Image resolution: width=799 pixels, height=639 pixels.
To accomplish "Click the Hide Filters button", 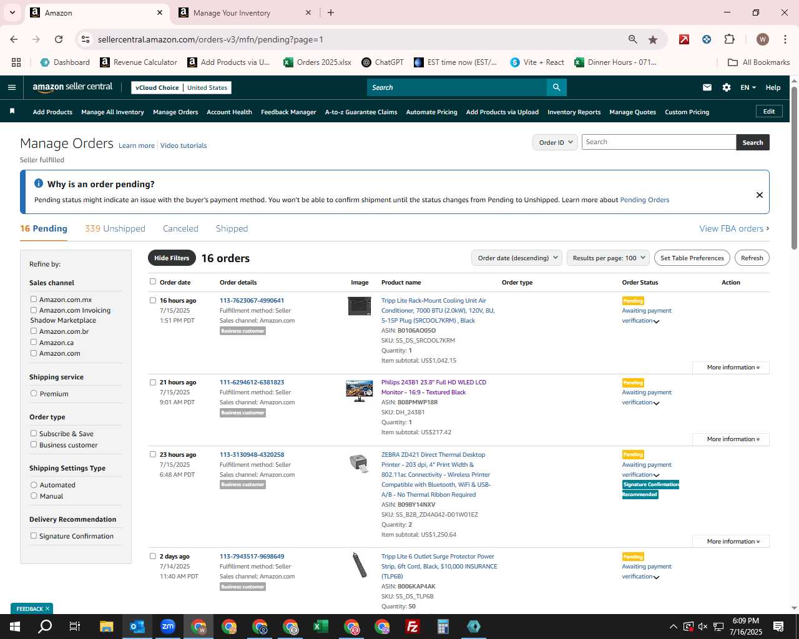I will tap(172, 258).
